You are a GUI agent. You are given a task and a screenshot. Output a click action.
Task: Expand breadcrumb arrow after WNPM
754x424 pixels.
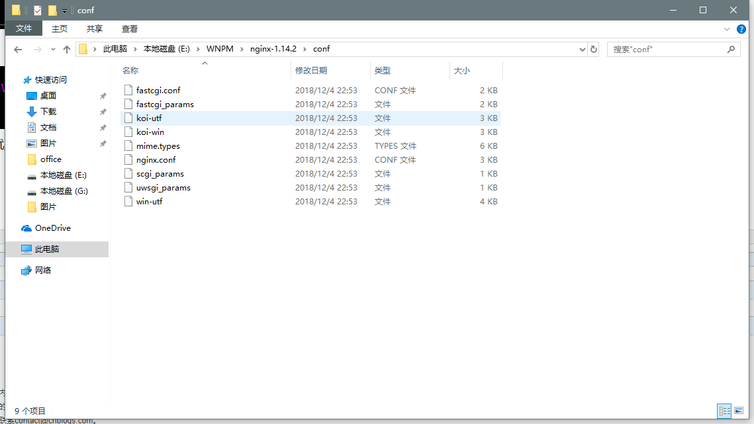tap(242, 49)
